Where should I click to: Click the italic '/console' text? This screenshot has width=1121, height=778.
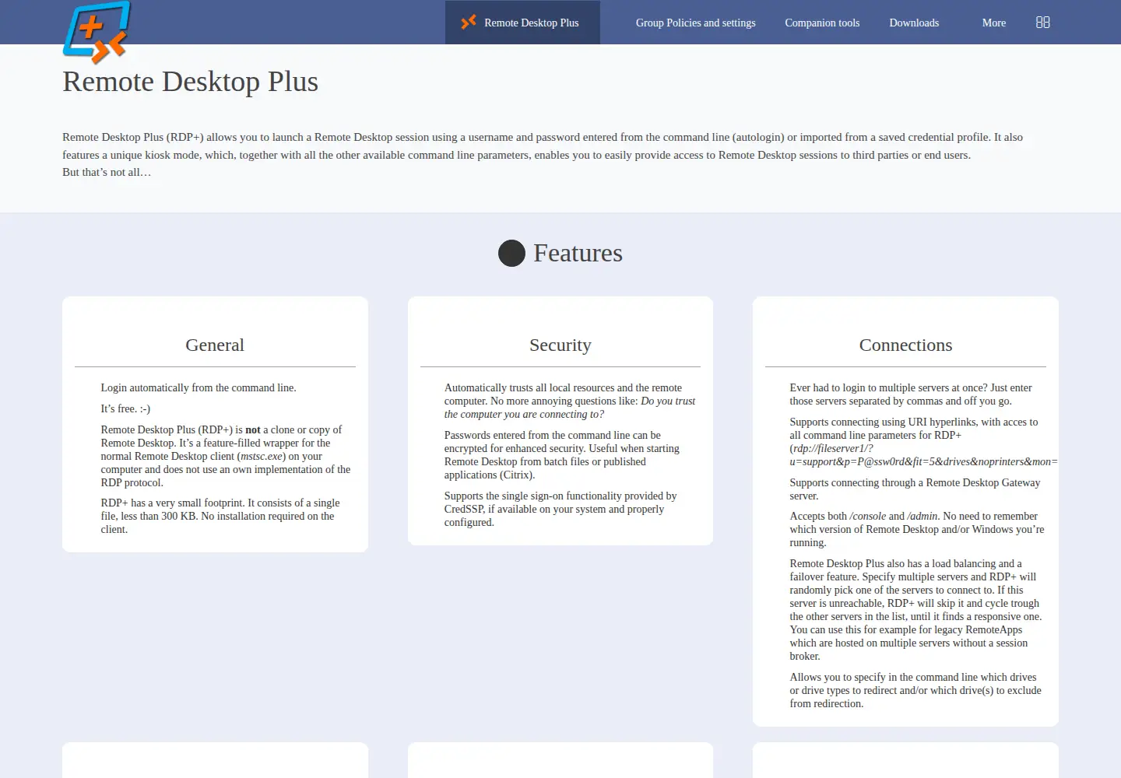(x=868, y=516)
